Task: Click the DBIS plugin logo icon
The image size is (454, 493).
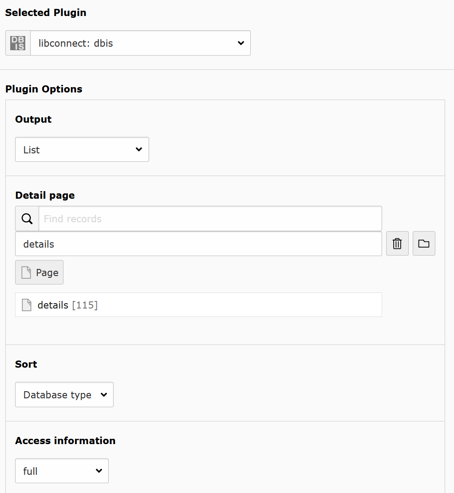Action: pyautogui.click(x=17, y=43)
